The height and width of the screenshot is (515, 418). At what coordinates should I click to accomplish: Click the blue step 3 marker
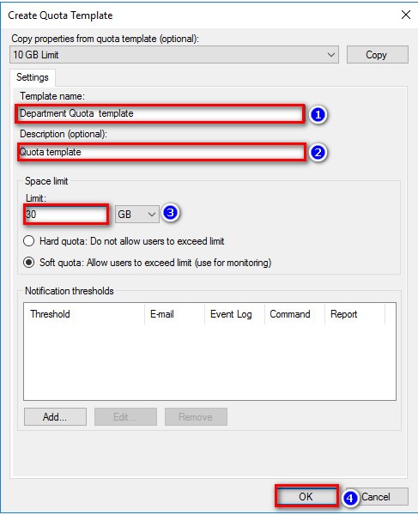(x=171, y=213)
